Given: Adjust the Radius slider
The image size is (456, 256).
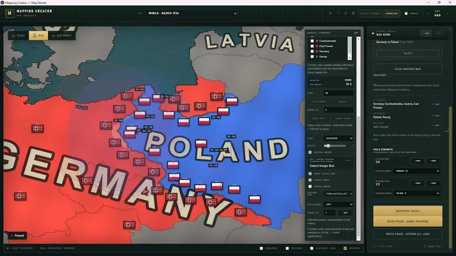Looking at the screenshot, I should 335,145.
